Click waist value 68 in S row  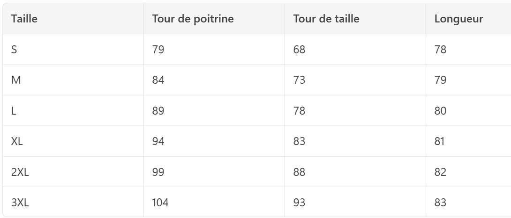point(299,50)
